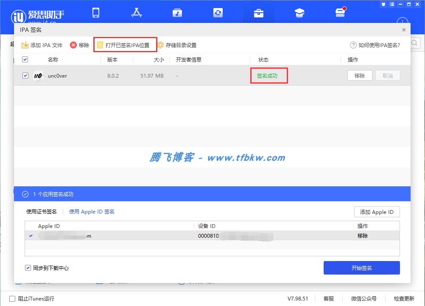Image resolution: width=425 pixels, height=306 pixels.
Task: Select the toolbox briefcase icon in the navbar
Action: 258,13
